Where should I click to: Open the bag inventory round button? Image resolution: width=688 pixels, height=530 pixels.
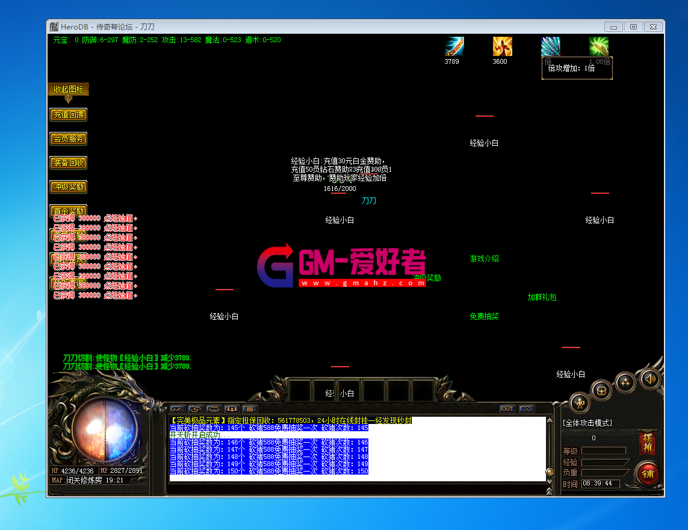(x=601, y=390)
